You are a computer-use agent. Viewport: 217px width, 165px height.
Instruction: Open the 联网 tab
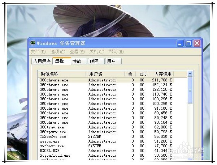(x=96, y=61)
